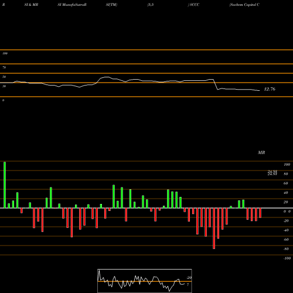The width and height of the screenshot is (293, 293).
Task: Open the small overview chart thumbnail
Action: pyautogui.click(x=145, y=281)
